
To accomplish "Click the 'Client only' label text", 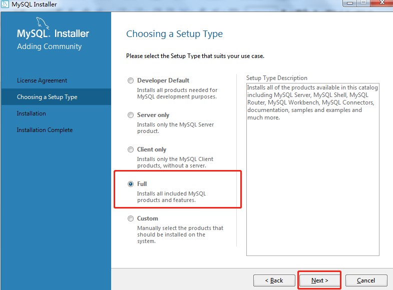I will (152, 149).
